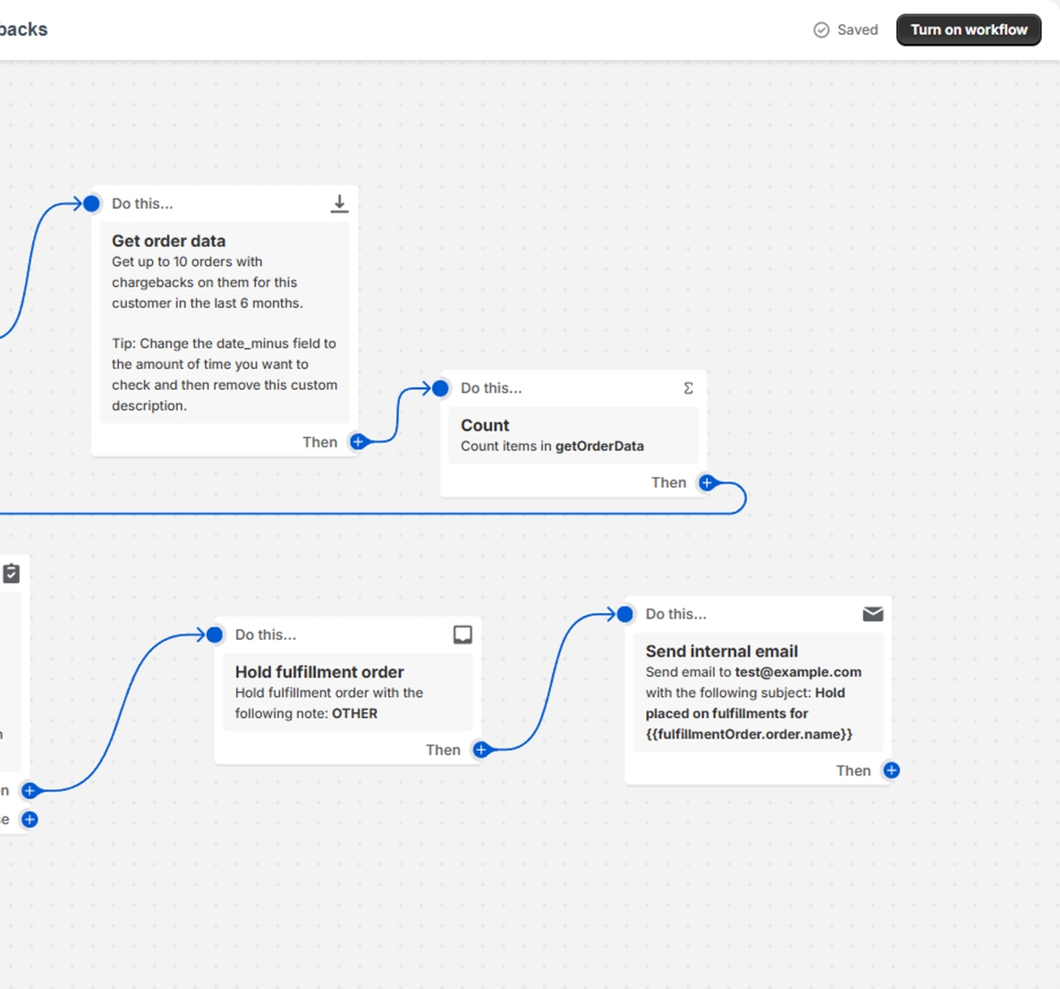Viewport: 1060px width, 989px height.
Task: Click input connector dot of Get order data
Action: (92, 203)
